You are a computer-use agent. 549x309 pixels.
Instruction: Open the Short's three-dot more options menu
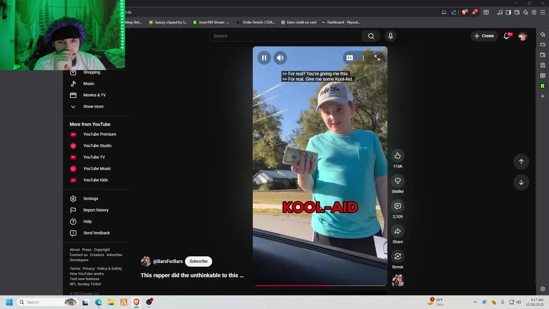tap(363, 58)
